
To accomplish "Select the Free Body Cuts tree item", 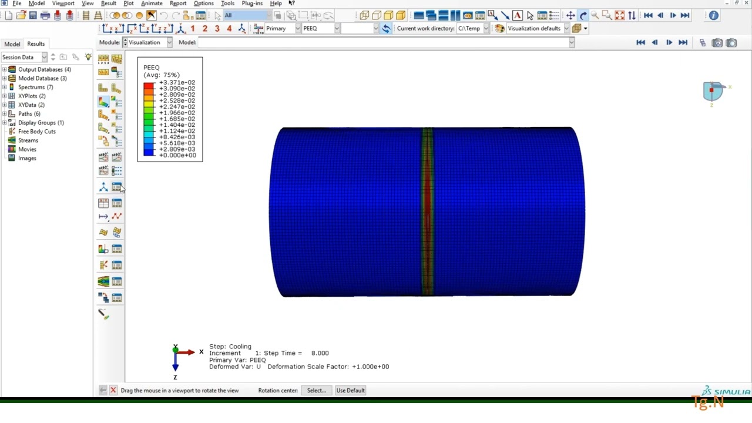I will (x=36, y=132).
